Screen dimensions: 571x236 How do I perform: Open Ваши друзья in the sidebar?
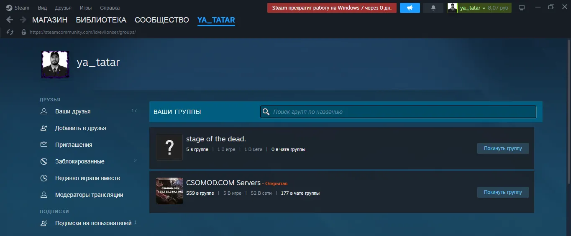(x=73, y=111)
